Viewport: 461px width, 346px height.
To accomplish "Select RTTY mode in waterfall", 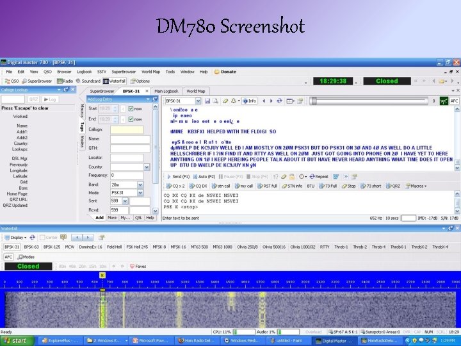I will click(325, 247).
